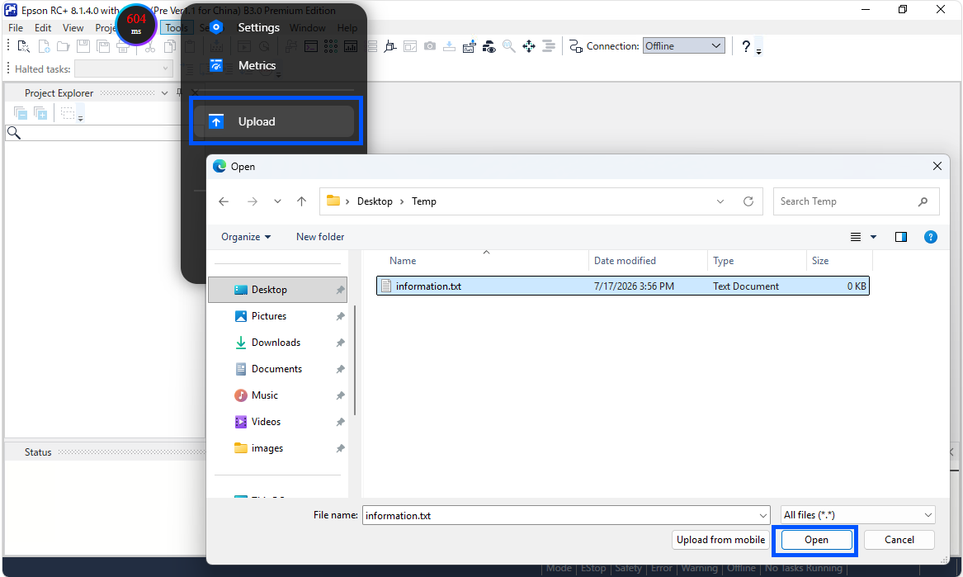Select Desktop in the dialog sidebar
963x577 pixels.
pos(277,290)
